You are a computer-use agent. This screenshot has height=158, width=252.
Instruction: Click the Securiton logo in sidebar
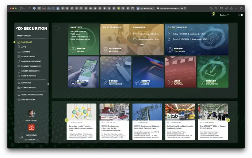pos(31,28)
